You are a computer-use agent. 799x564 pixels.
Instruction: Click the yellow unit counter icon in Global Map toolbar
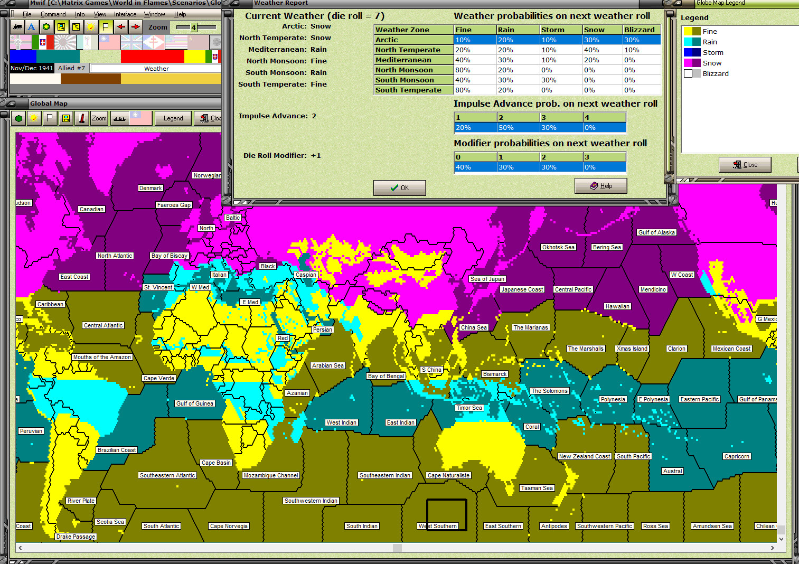point(66,118)
